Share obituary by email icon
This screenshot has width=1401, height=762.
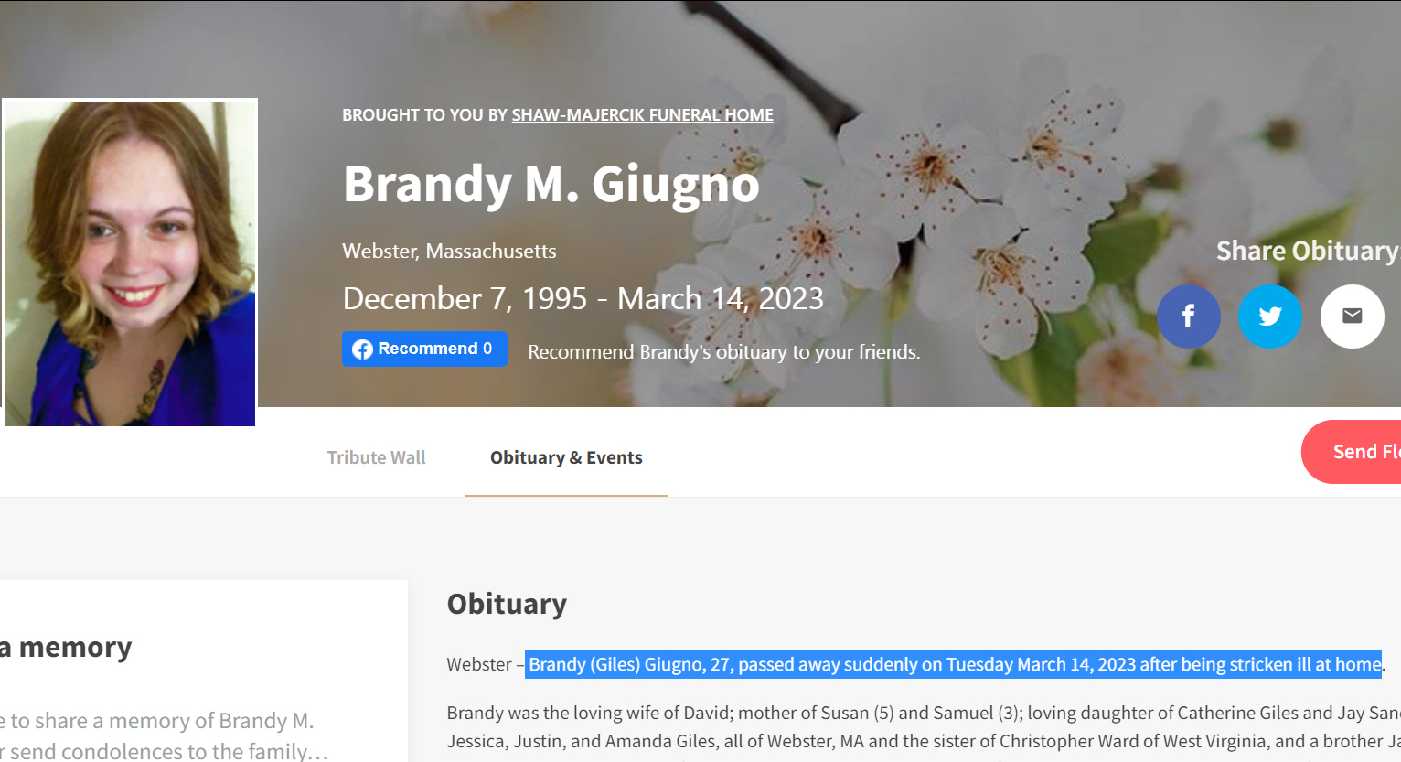point(1352,317)
